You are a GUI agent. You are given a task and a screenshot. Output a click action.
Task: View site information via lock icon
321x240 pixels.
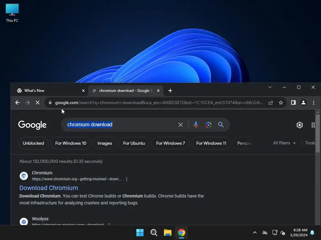(50, 102)
